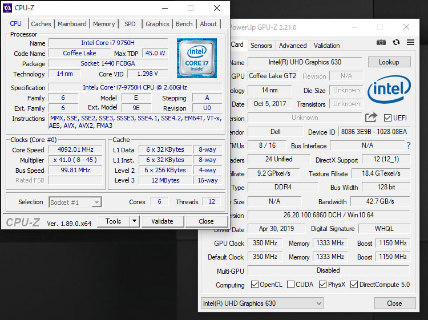Viewport: 428px width, 320px height.
Task: Click the release Date value Oct 5, 2017
Action: coord(270,104)
